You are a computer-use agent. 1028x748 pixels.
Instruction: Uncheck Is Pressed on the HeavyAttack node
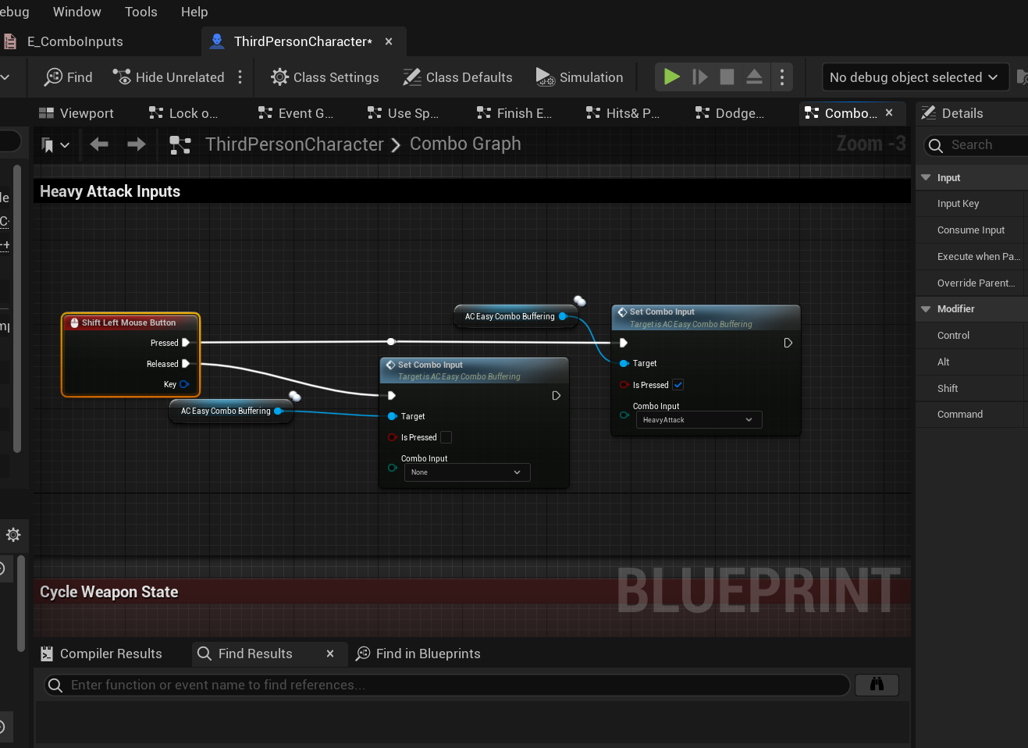[678, 385]
